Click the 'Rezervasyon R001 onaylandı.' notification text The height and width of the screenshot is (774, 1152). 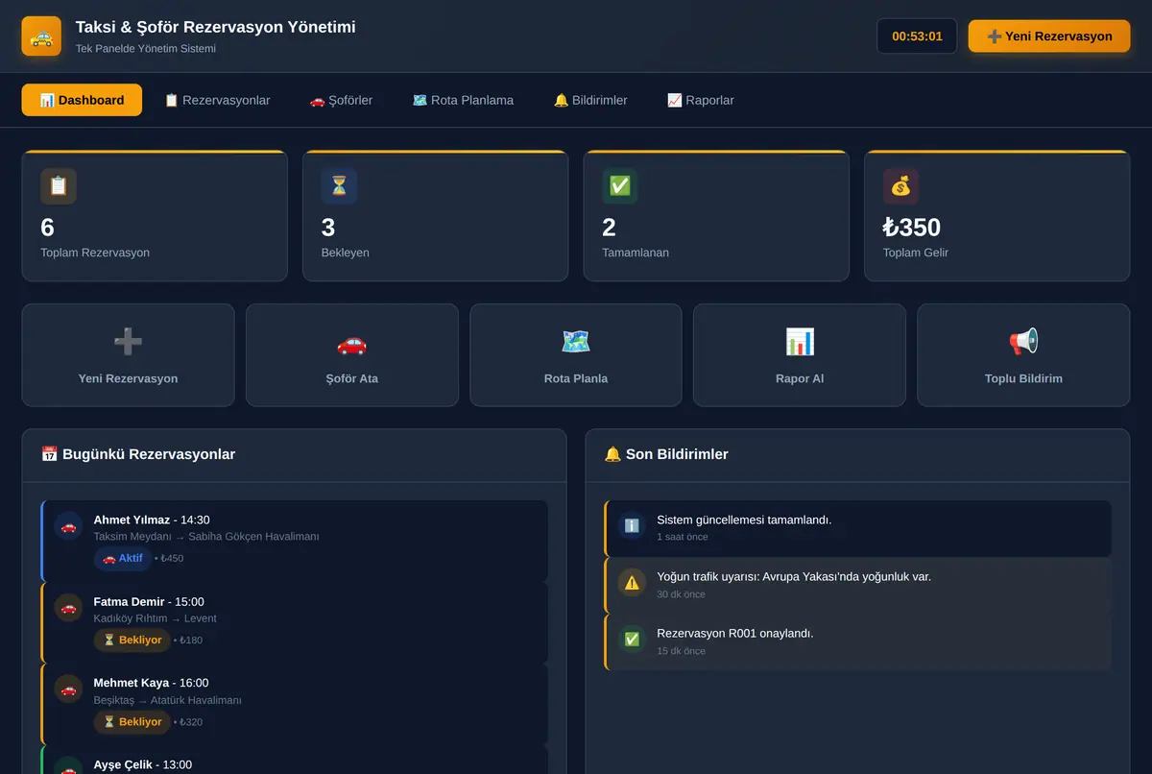click(x=735, y=633)
